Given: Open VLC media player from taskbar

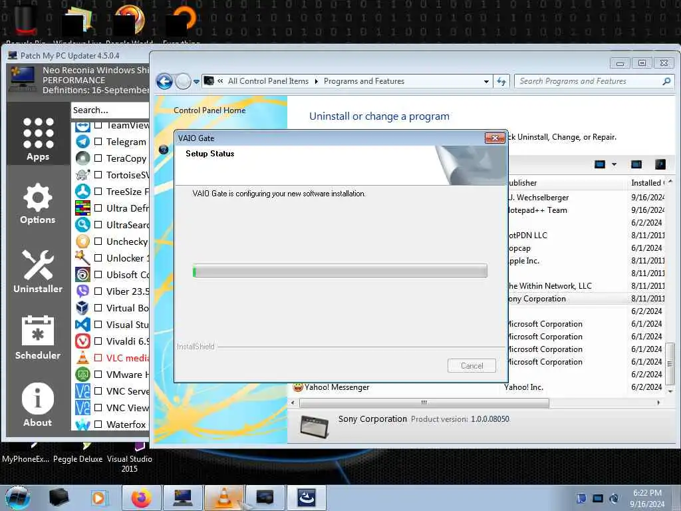Looking at the screenshot, I should pos(223,498).
